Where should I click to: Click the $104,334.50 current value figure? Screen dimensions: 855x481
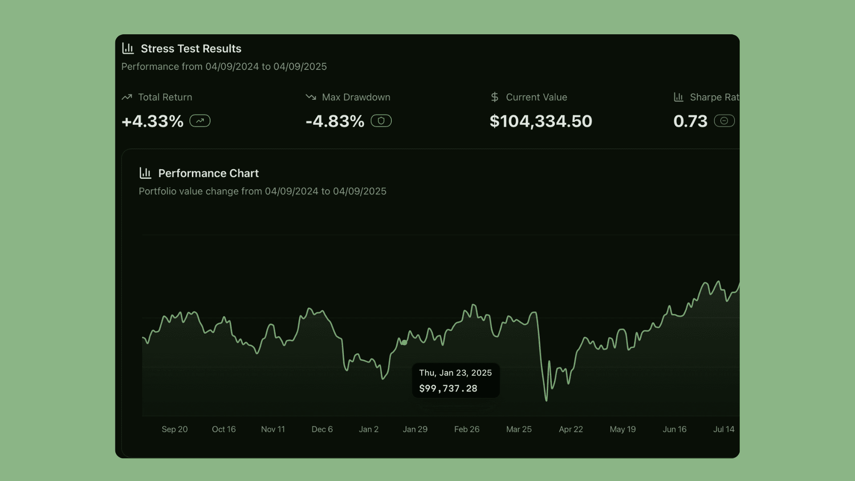pyautogui.click(x=541, y=121)
